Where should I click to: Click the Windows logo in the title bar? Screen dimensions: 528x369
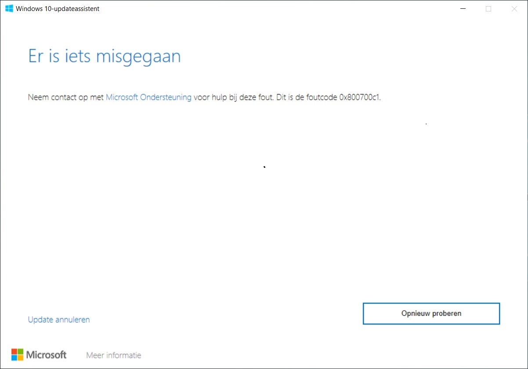click(x=9, y=8)
